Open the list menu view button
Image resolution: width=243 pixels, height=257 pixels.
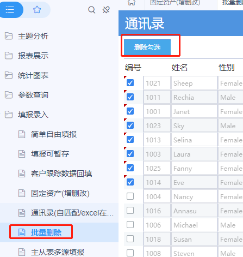[x=10, y=9]
